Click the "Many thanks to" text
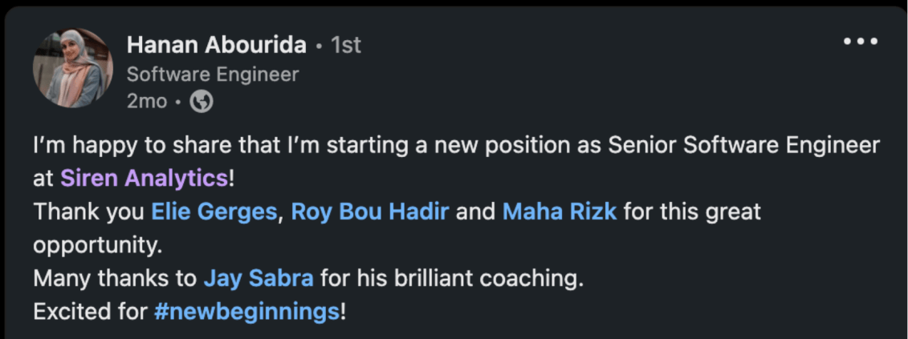This screenshot has width=908, height=339. (115, 278)
